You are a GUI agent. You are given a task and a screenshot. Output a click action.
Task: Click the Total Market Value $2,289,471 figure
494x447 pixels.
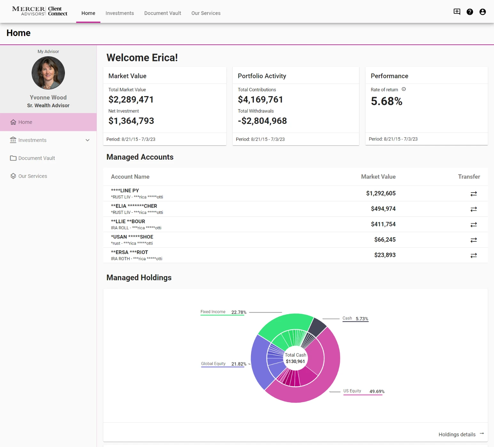(131, 100)
